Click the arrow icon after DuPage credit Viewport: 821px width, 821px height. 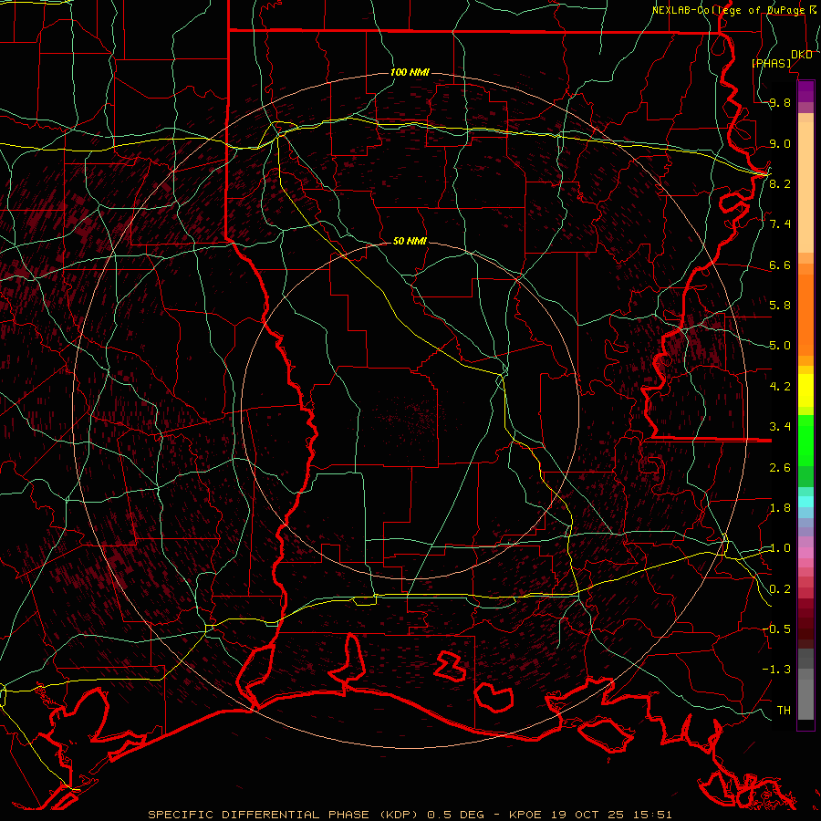[x=813, y=9]
